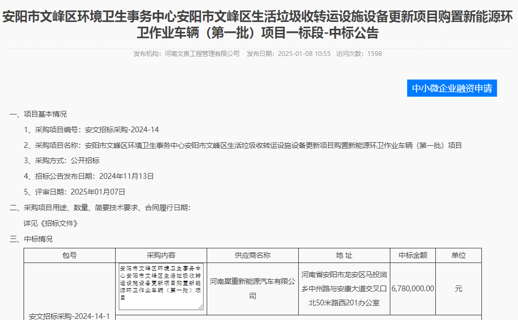Click the 详见《招标文件》 text

[51, 223]
